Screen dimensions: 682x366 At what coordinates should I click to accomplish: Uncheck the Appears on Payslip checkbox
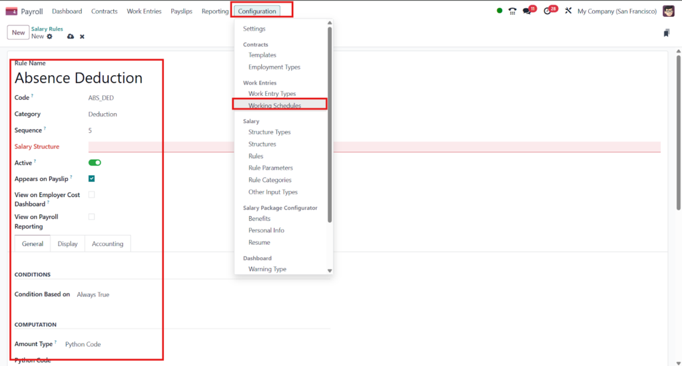point(91,178)
